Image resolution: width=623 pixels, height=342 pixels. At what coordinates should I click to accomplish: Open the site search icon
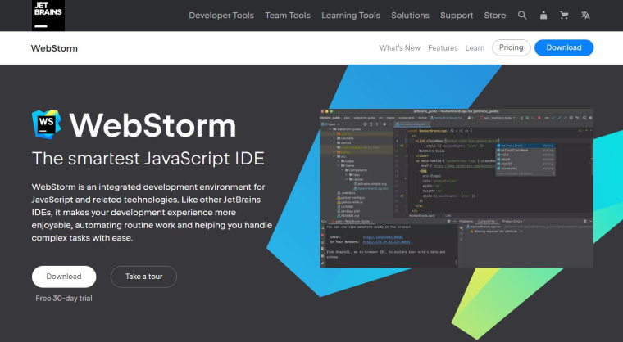[522, 16]
